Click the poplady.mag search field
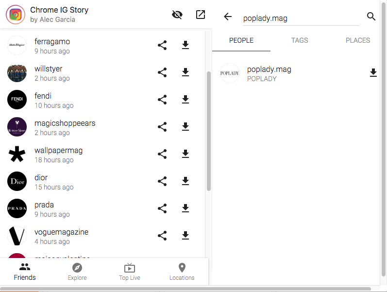 [301, 18]
